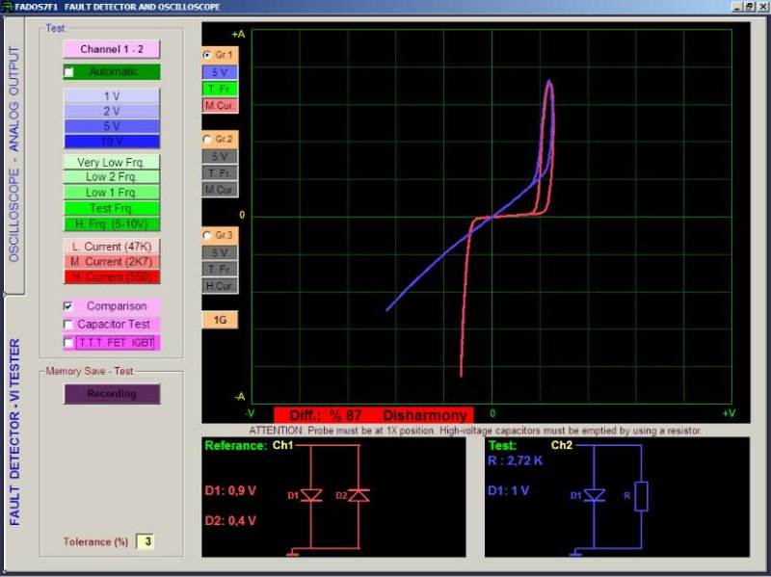This screenshot has width=771, height=577.
Task: Choose Very Low Frq. setting
Action: coord(112,163)
